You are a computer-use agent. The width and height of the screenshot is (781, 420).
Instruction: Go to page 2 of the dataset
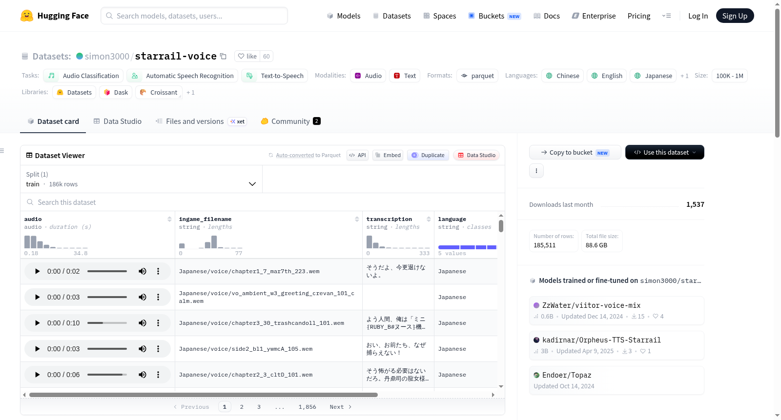point(242,407)
